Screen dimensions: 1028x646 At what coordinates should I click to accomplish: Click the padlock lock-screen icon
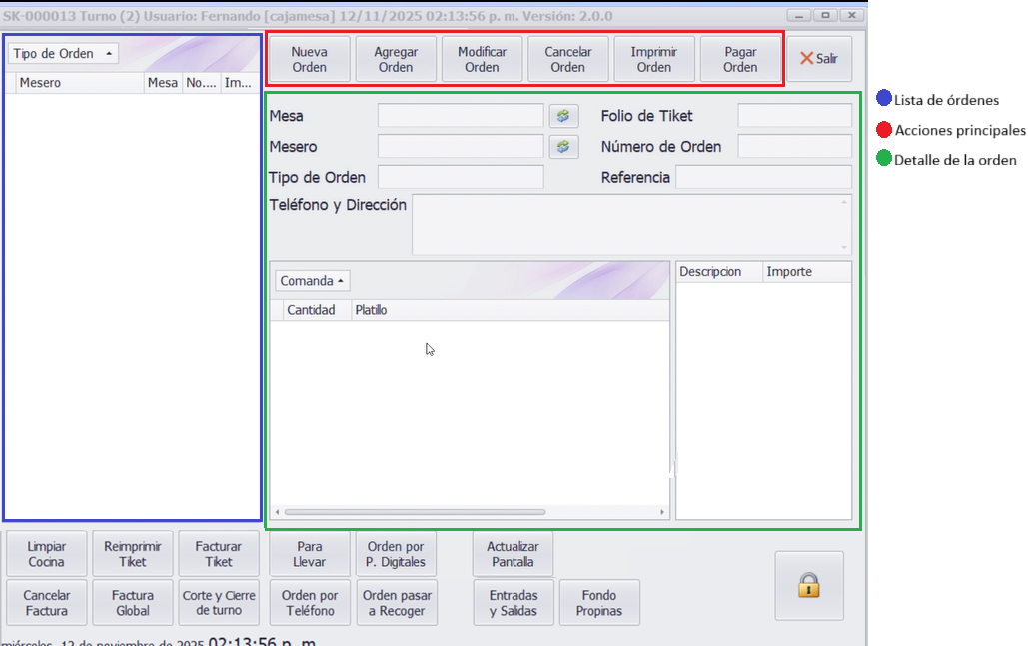click(x=808, y=586)
